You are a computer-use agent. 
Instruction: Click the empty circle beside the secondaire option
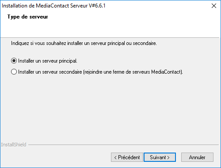coord(14,72)
